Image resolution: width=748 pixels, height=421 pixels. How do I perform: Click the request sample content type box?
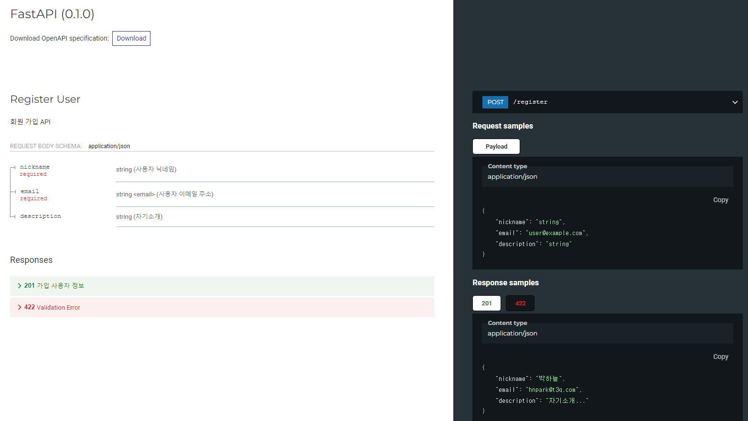[607, 176]
